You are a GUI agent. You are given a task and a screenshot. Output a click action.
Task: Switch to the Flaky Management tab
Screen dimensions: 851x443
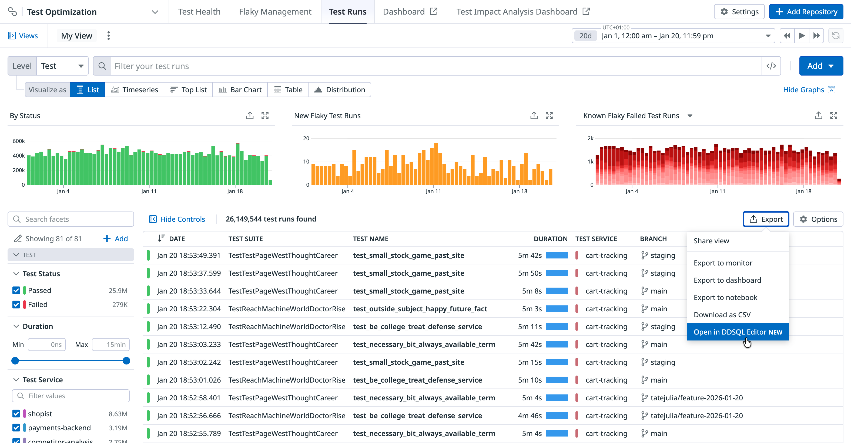click(275, 12)
